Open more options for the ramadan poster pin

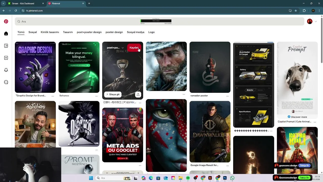pos(227,96)
